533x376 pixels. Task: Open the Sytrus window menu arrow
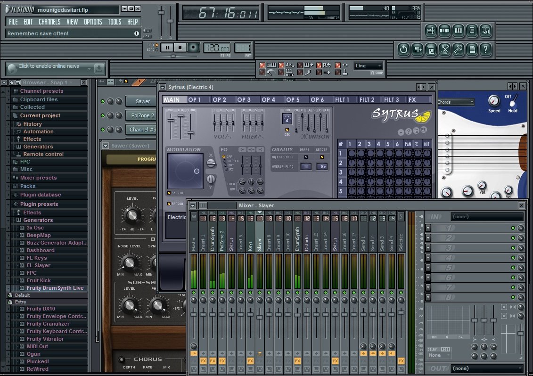pos(163,87)
